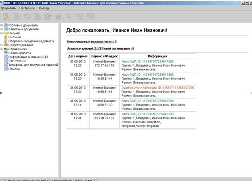Select Выписки in the navigation tree
Viewport: 252px width, 181px height.
click(15, 37)
